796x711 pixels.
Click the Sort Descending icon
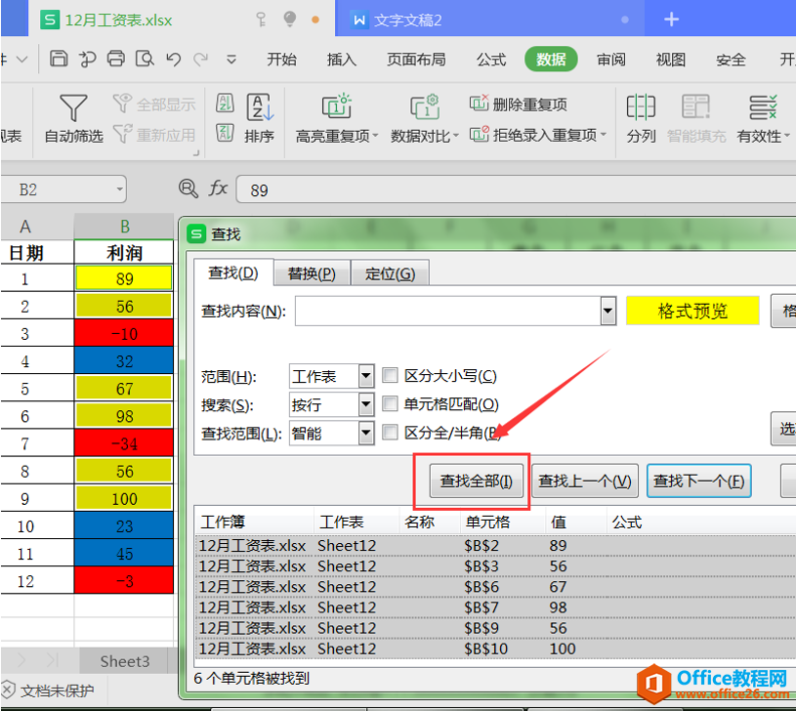225,133
